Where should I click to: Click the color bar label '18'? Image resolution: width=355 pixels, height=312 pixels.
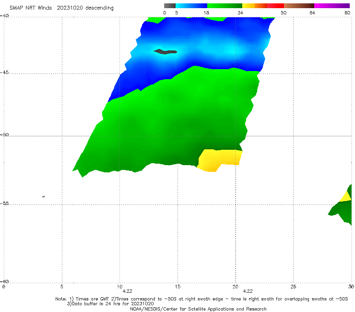pos(206,13)
